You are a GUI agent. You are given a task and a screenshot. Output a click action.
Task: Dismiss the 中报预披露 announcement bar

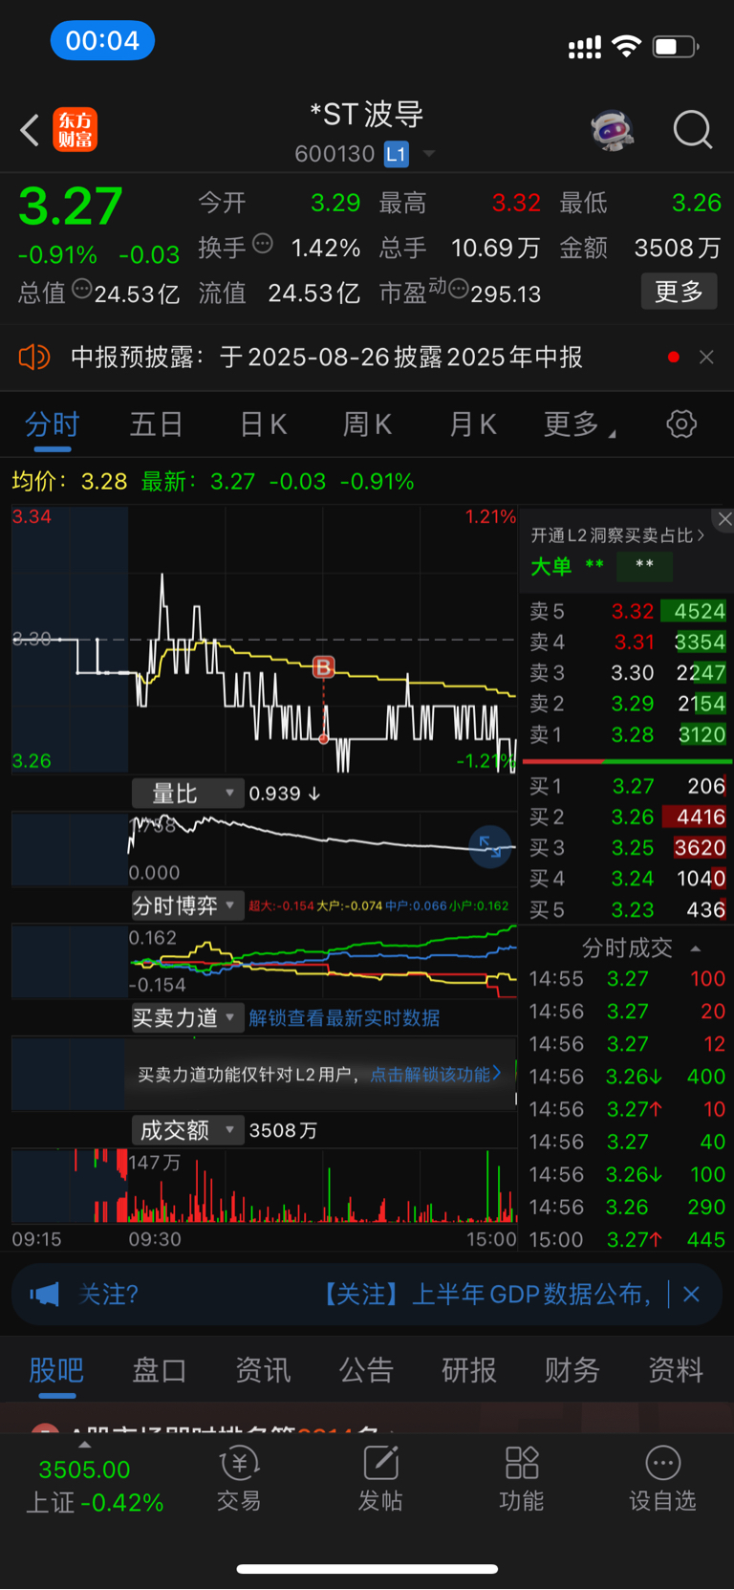tap(706, 357)
